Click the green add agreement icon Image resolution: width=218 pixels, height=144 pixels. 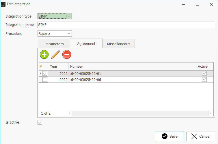coord(44,54)
